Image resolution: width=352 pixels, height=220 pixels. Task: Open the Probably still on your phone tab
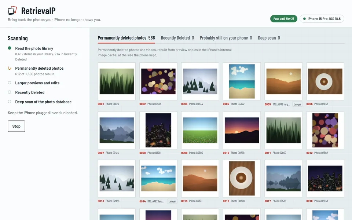(x=226, y=38)
